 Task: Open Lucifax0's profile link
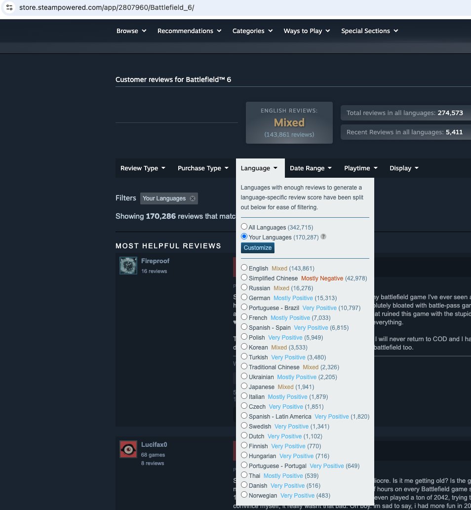click(154, 445)
